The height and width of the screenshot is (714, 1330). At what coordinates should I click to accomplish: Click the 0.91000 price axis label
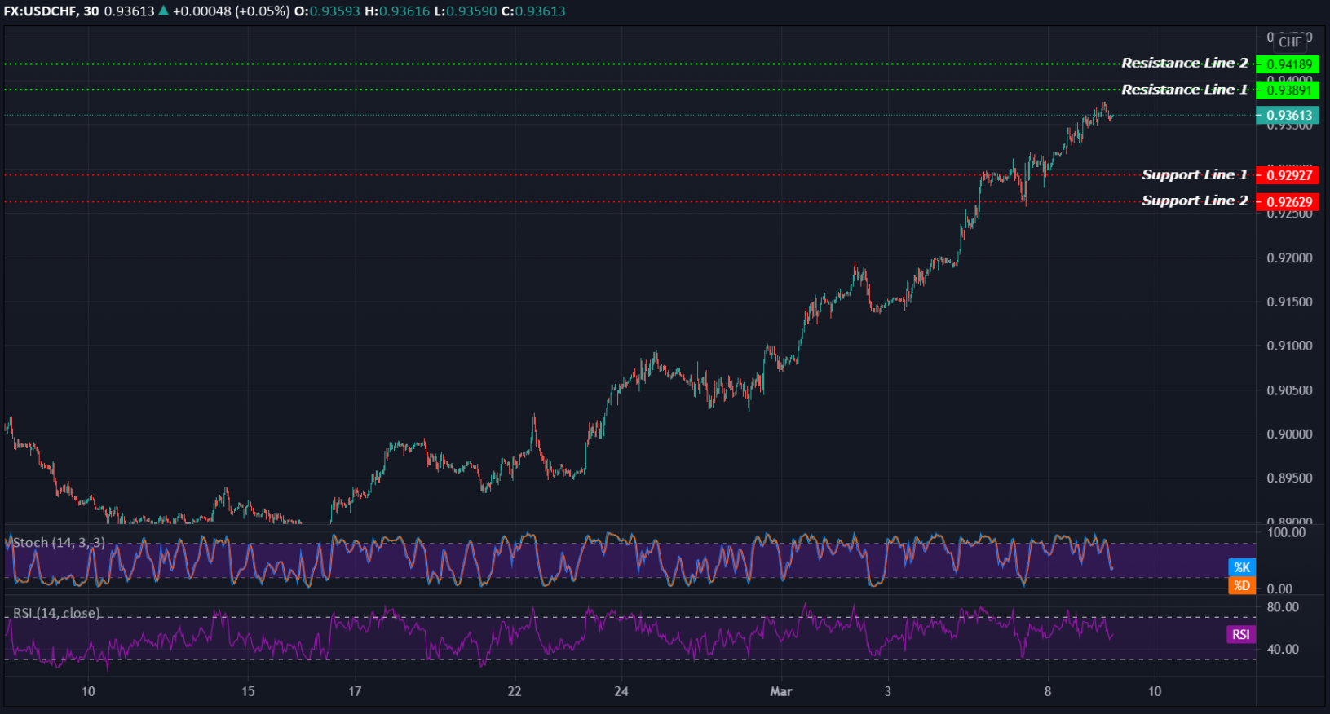[1289, 346]
